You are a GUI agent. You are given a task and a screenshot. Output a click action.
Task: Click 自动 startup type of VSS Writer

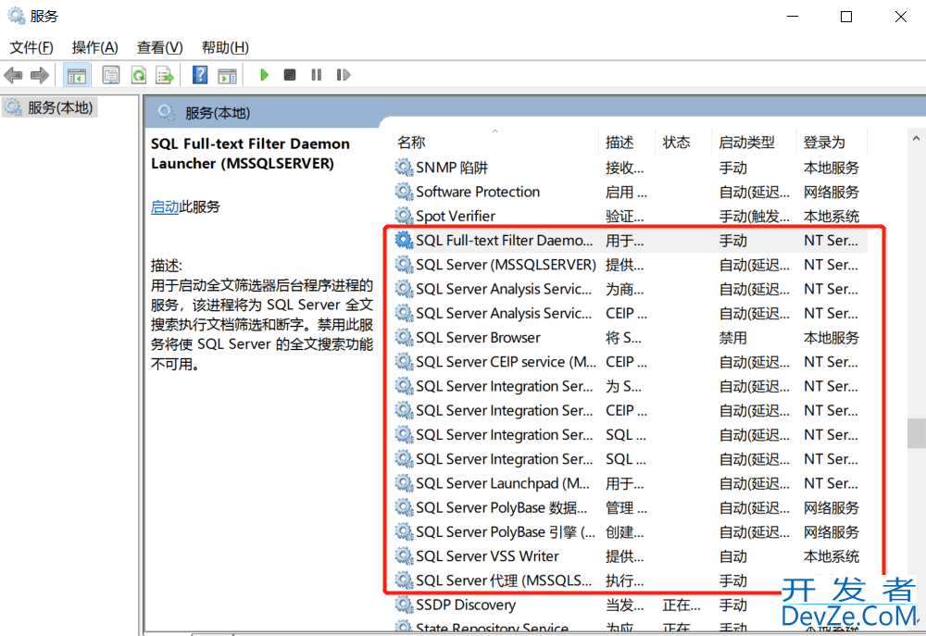coord(732,556)
